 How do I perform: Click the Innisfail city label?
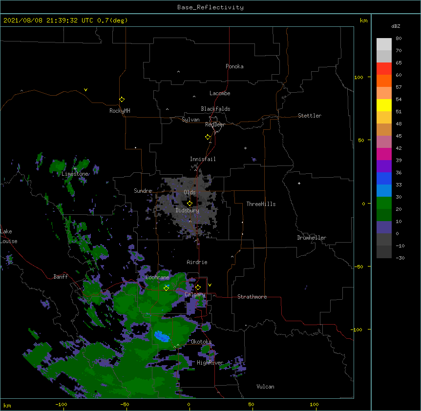203,159
